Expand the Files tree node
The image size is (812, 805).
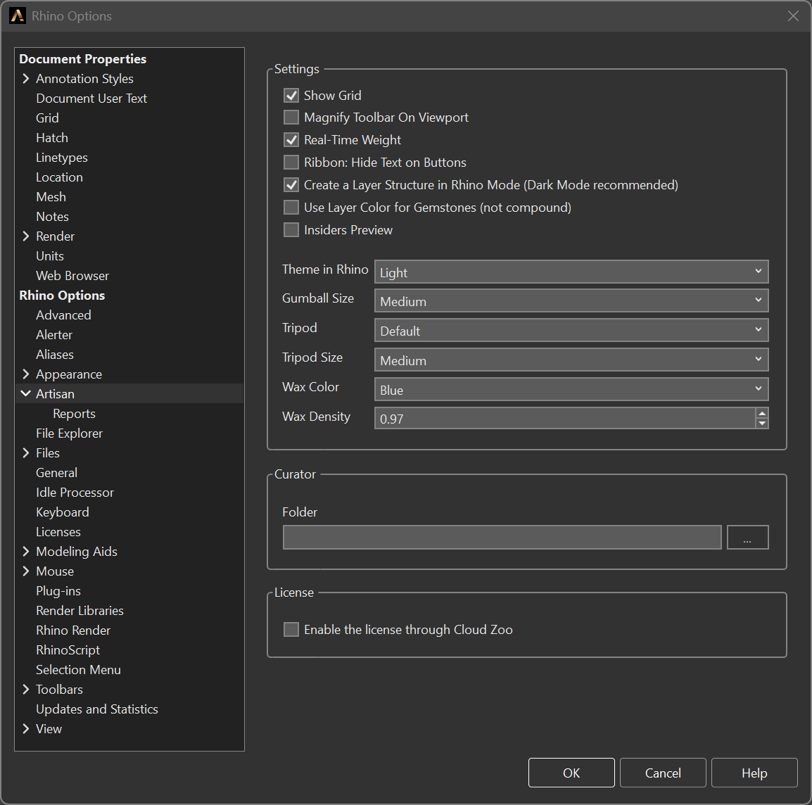pos(26,452)
